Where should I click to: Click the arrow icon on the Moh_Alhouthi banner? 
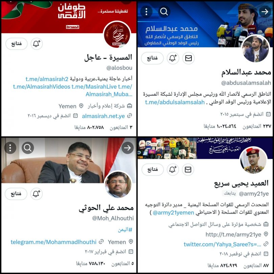[x=128, y=148]
